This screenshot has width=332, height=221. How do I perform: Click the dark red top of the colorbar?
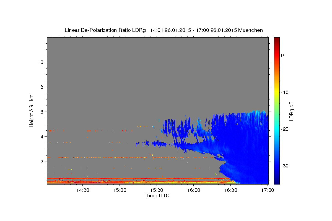[x=277, y=40]
